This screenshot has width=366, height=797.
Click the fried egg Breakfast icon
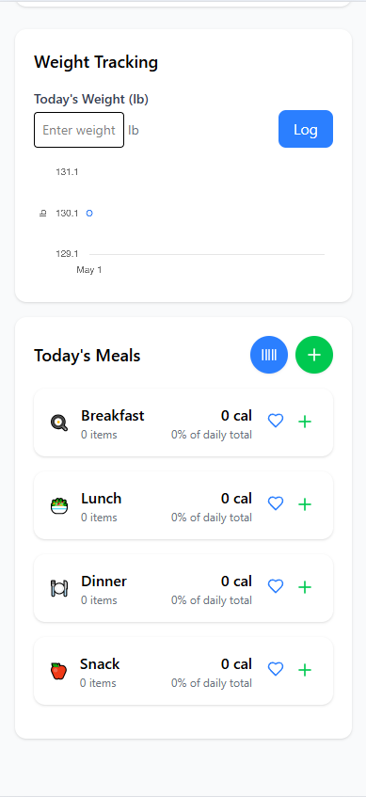pos(59,422)
